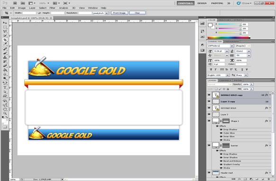This screenshot has width=276, height=181.
Task: Hide the Layer 3 copy layer
Action: [x=209, y=101]
